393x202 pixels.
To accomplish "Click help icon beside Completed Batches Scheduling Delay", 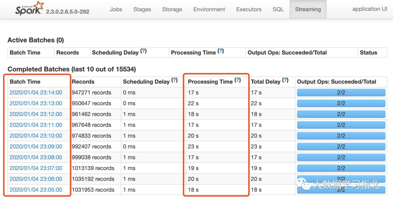I will tap(175, 80).
